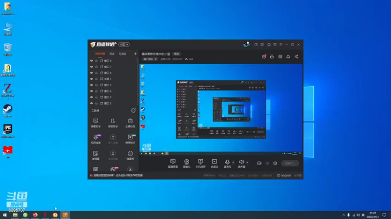Viewport: 391px width, 219px height.
Task: Open the notification bell icon
Action: (288, 56)
